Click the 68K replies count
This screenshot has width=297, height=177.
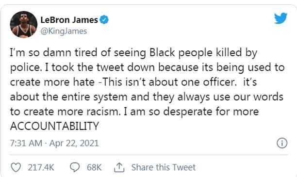(x=94, y=167)
